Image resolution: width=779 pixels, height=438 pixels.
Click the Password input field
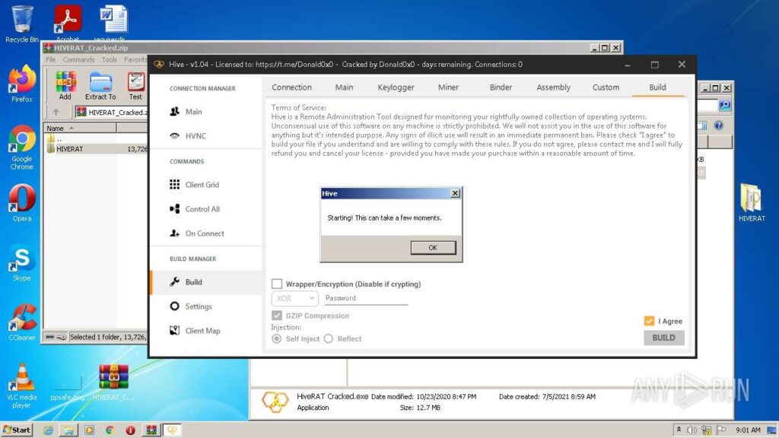click(x=366, y=298)
